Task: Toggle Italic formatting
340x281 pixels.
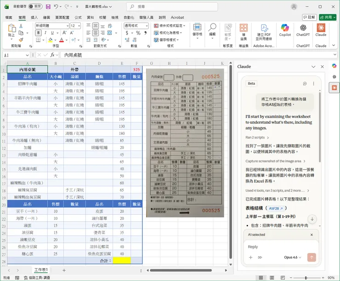Action: coord(45,33)
